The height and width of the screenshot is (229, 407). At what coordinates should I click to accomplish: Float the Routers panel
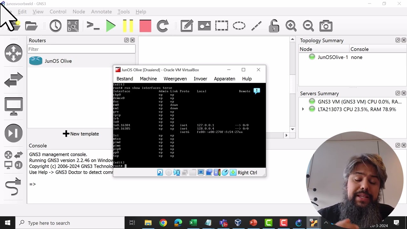pos(127,40)
